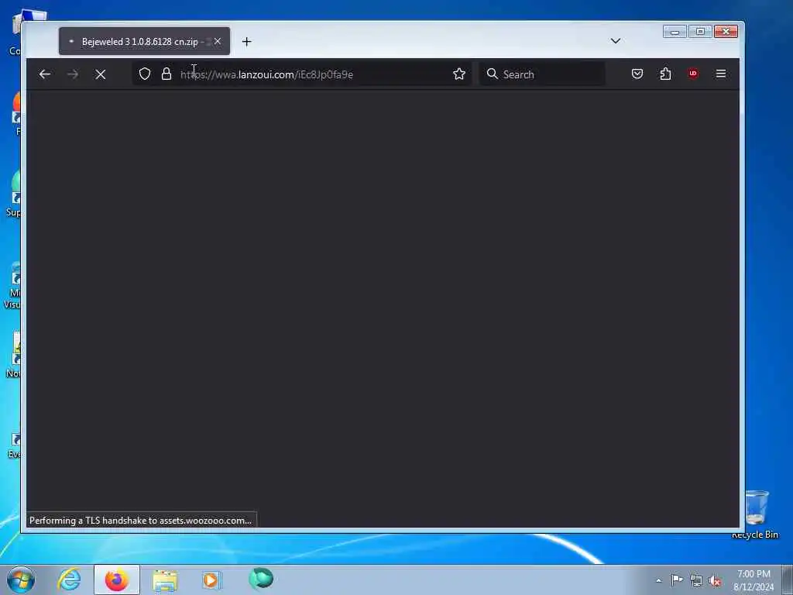Image resolution: width=793 pixels, height=595 pixels.
Task: Open the uBlock Origin extension icon
Action: click(x=693, y=74)
